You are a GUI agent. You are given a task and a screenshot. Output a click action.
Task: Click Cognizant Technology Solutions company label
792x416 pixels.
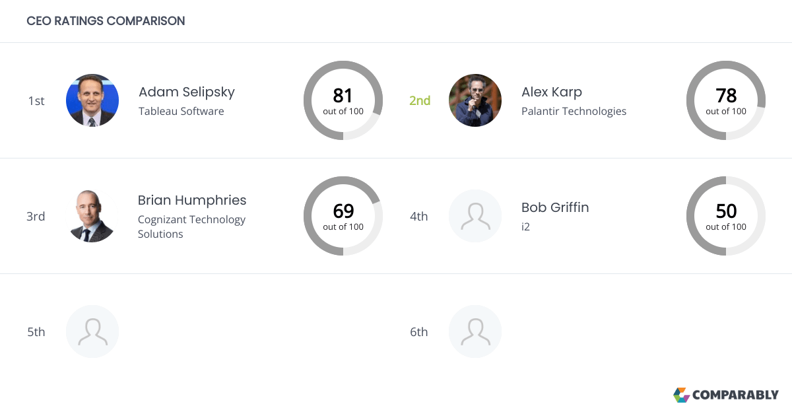coord(191,226)
